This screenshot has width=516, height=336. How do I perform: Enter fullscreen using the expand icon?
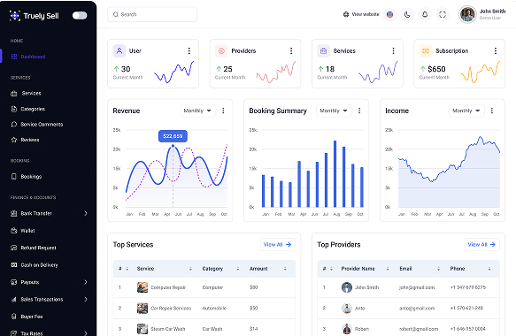(443, 14)
